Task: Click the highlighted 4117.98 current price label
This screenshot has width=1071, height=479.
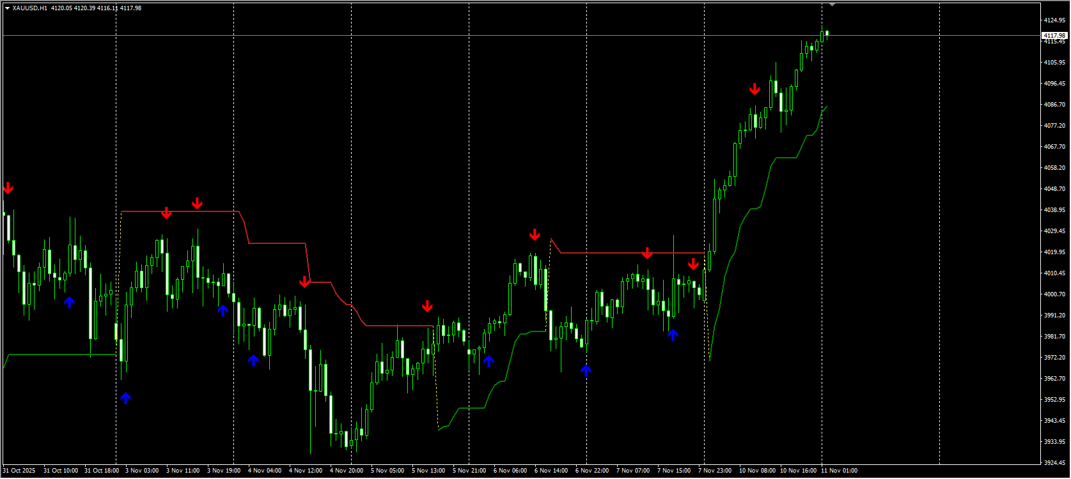Action: point(1054,36)
